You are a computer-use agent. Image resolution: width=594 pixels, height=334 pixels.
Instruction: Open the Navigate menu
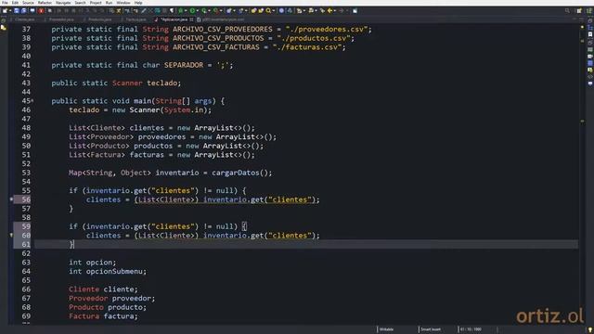click(63, 3)
